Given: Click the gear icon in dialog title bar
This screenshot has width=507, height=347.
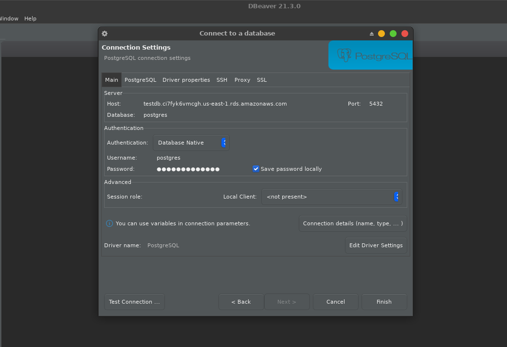Looking at the screenshot, I should click(x=105, y=34).
